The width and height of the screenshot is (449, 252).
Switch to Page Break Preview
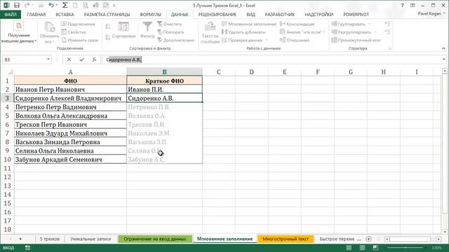click(x=375, y=248)
